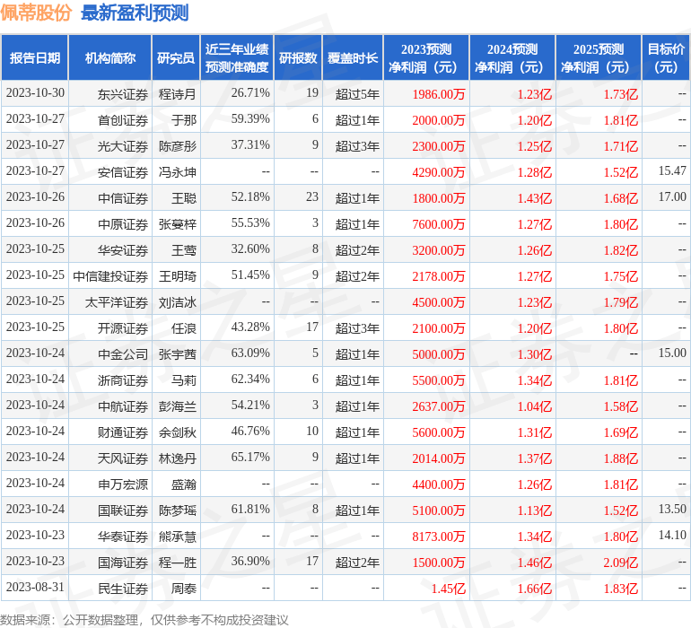Click the 近三年业绩预测准确度 column header

[237, 58]
